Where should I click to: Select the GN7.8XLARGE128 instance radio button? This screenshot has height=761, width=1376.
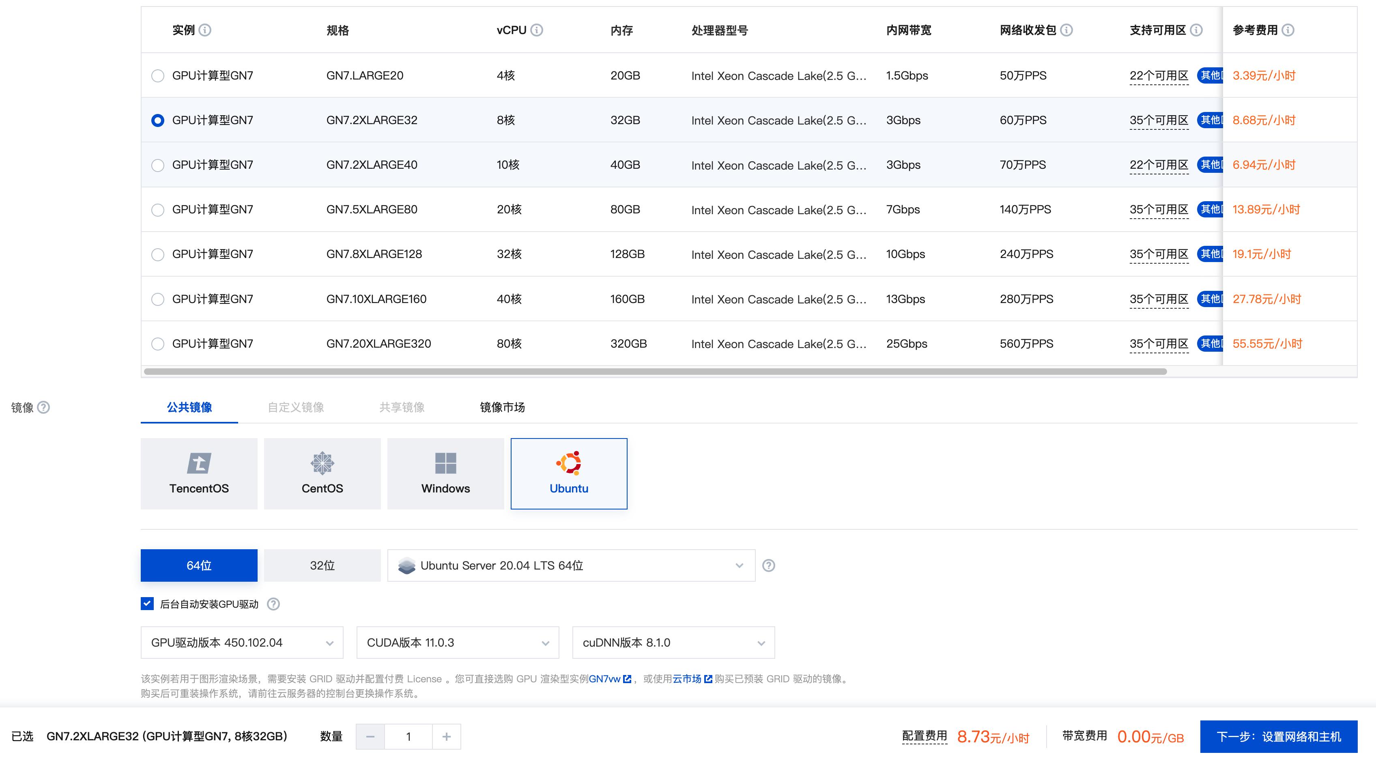pyautogui.click(x=157, y=255)
